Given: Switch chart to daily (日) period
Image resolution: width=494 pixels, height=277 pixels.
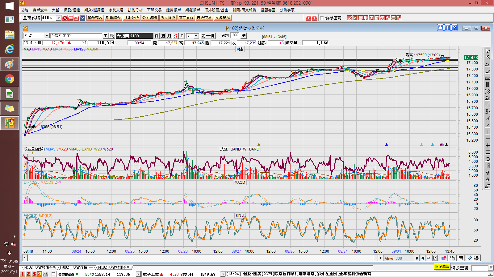Looking at the screenshot, I should coord(157,36).
